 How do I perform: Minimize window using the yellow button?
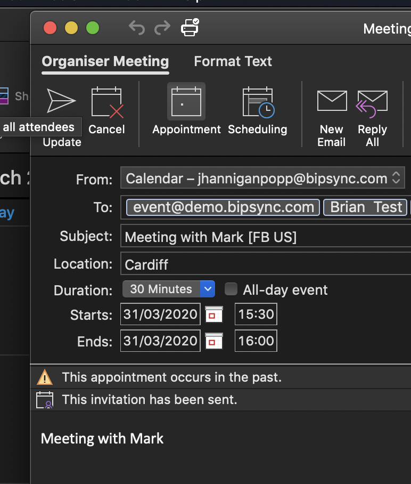(x=71, y=28)
